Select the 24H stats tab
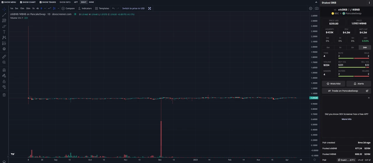This screenshot has width=373, height=163. point(365,48)
